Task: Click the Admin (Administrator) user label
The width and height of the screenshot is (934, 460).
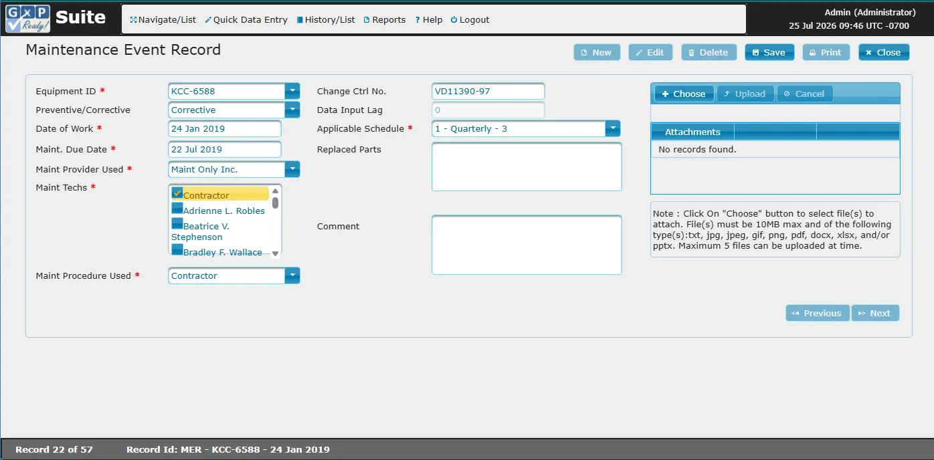Action: (x=870, y=13)
